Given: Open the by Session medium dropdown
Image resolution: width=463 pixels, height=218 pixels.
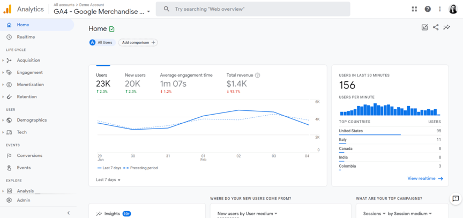Looking at the screenshot, I should 410,214.
